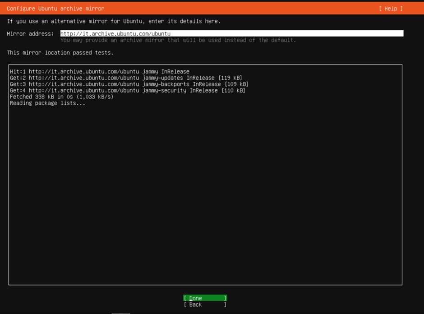
Task: Click the archive mirror hint text below field
Action: point(178,40)
